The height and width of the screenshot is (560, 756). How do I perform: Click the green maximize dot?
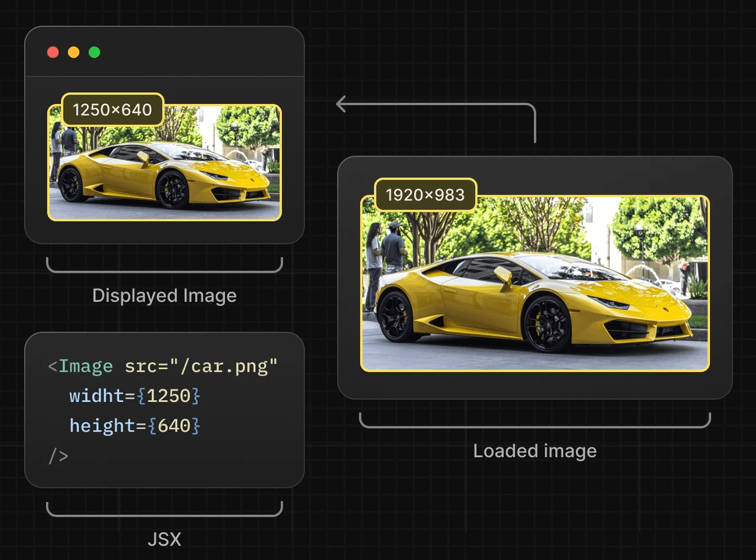(x=94, y=52)
